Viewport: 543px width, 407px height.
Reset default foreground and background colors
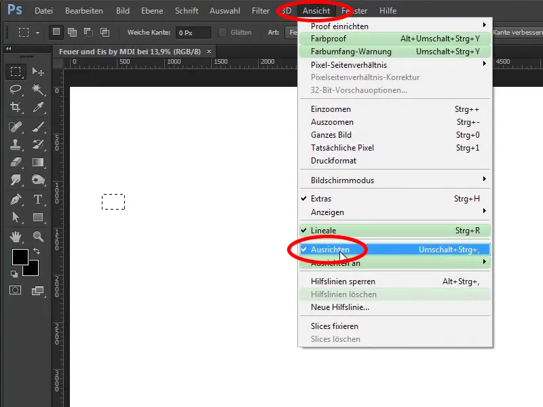coord(14,274)
